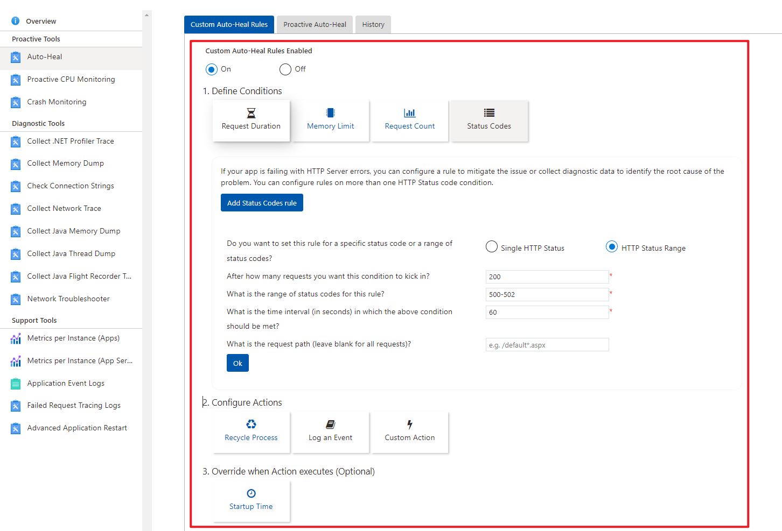782x531 pixels.
Task: Turn Custom Auto-Heal Rules On
Action: [212, 69]
